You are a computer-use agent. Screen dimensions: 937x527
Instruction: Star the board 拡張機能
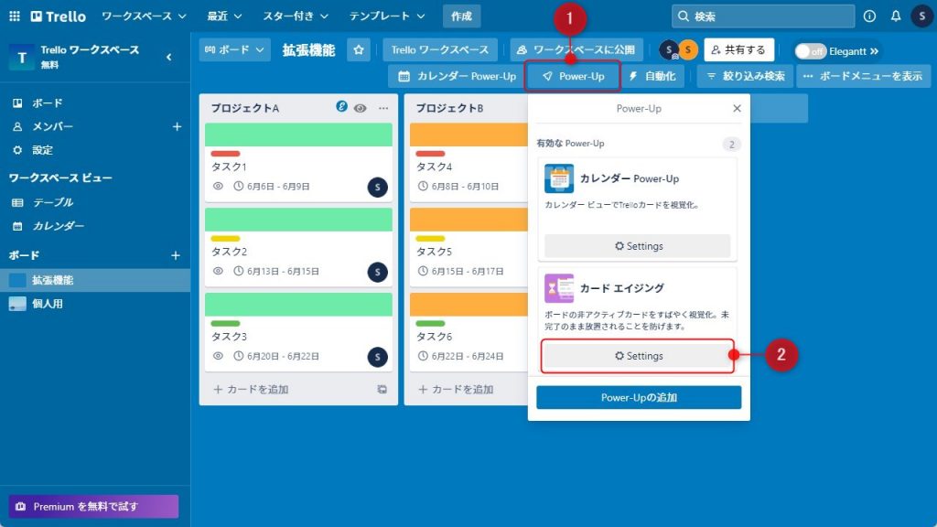359,50
